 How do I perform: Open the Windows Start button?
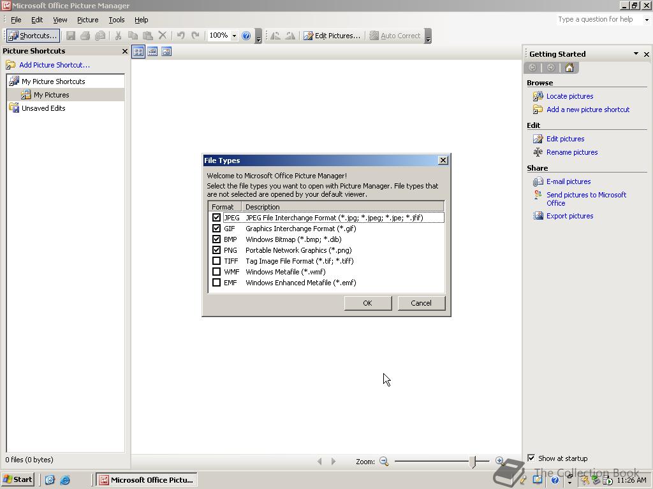(17, 480)
